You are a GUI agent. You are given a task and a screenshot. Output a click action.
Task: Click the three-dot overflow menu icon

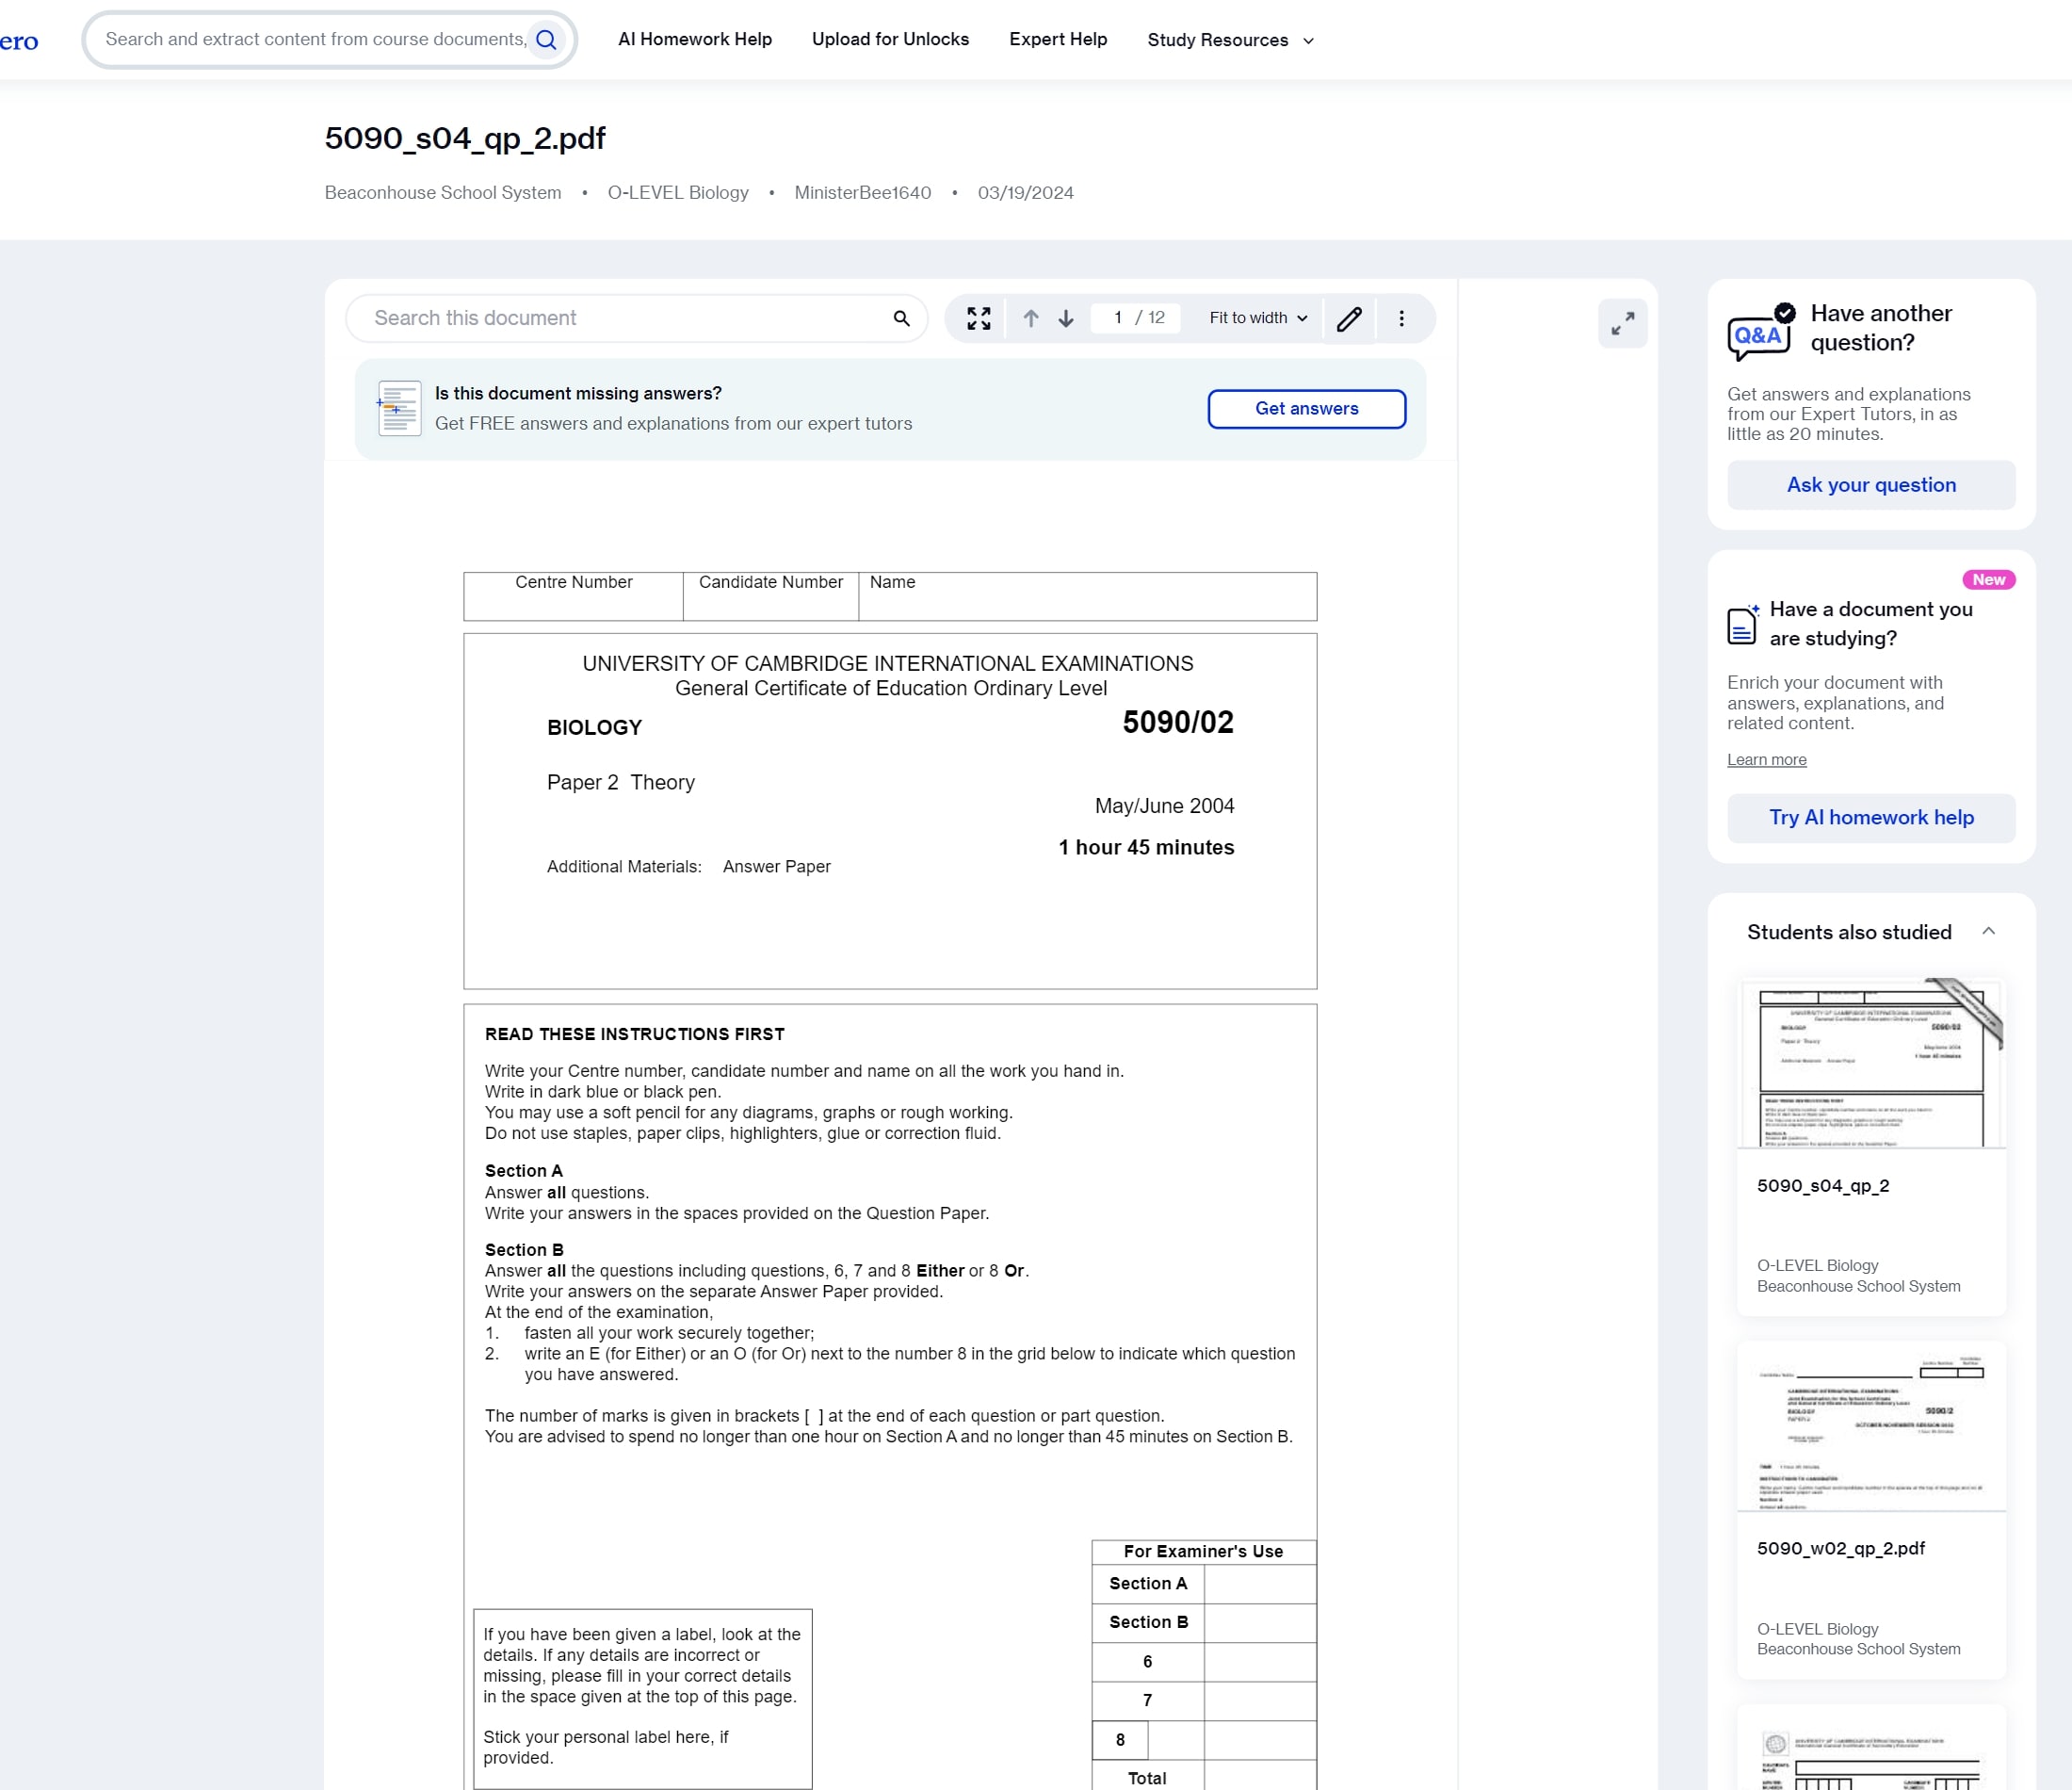[x=1402, y=318]
